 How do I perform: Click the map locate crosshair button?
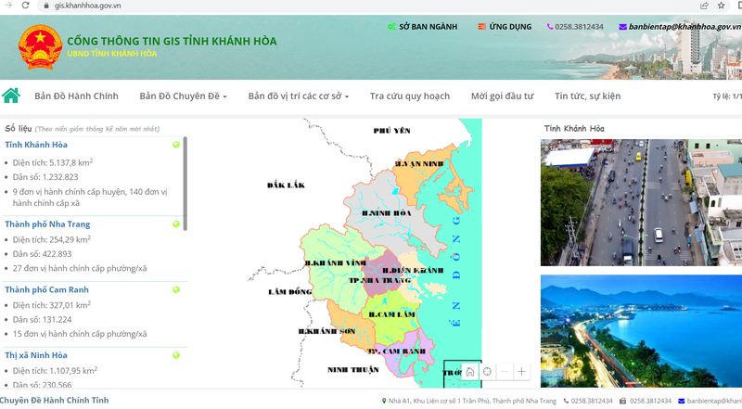click(487, 372)
